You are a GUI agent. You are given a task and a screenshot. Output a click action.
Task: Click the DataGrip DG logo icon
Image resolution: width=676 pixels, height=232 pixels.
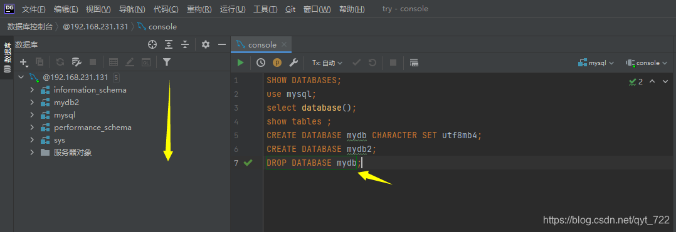(x=9, y=8)
